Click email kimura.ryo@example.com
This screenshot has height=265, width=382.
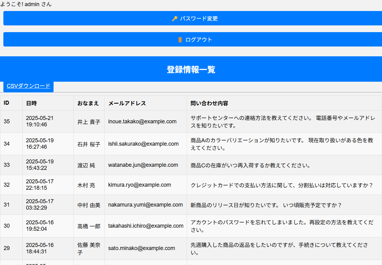[x=140, y=185]
